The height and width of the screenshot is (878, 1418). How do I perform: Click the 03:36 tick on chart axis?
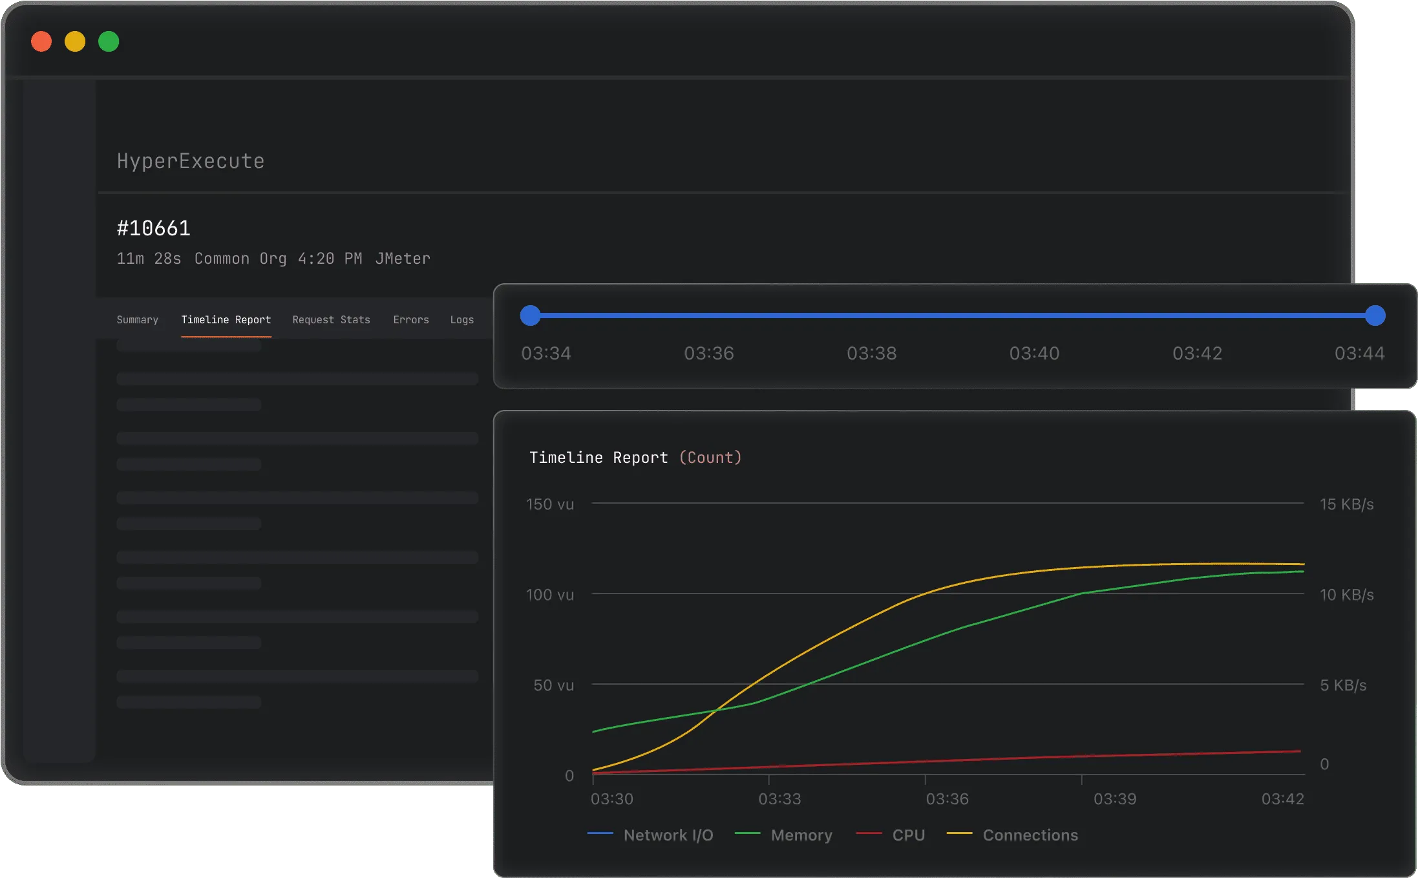click(947, 798)
